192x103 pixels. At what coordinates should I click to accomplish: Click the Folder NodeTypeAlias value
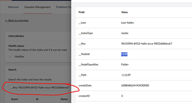(x=125, y=65)
